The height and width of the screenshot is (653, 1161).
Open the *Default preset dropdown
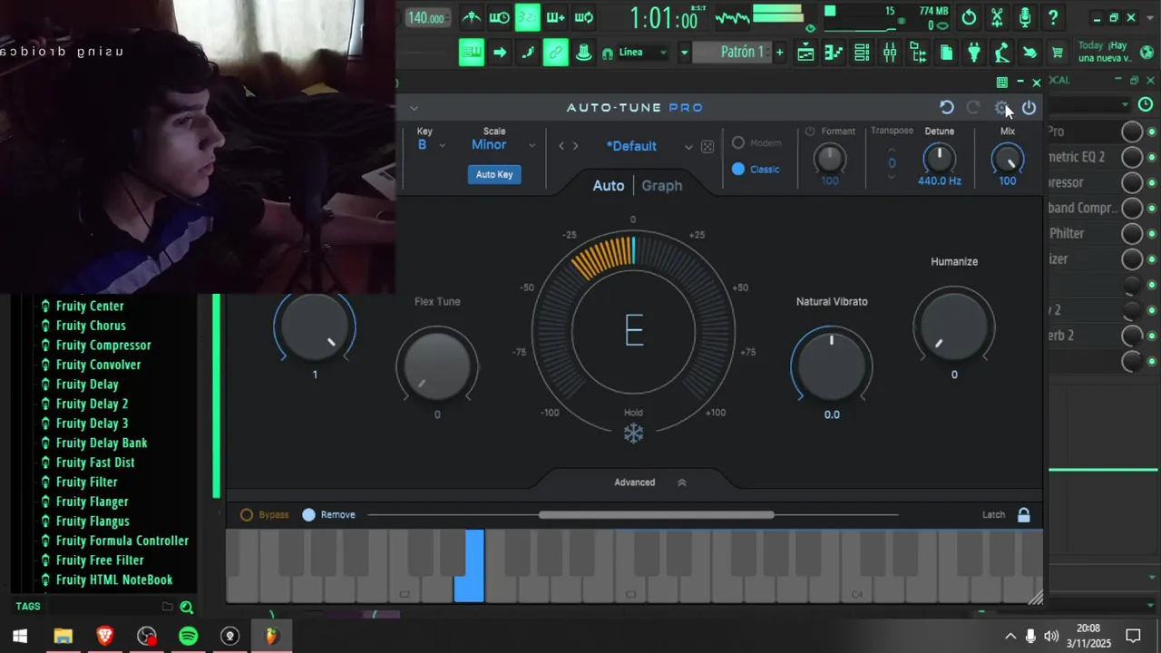(x=649, y=146)
